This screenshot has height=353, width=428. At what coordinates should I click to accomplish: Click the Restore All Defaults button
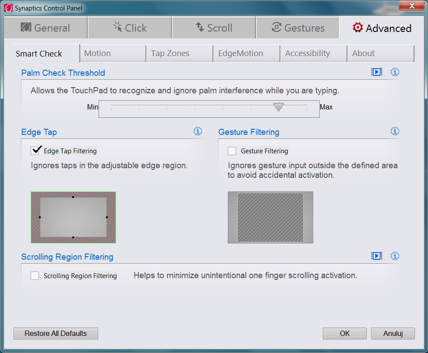click(x=56, y=333)
